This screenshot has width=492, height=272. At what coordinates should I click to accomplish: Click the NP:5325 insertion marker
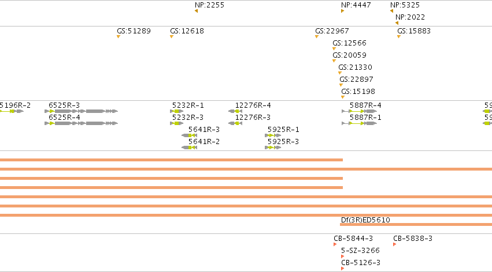click(x=391, y=11)
